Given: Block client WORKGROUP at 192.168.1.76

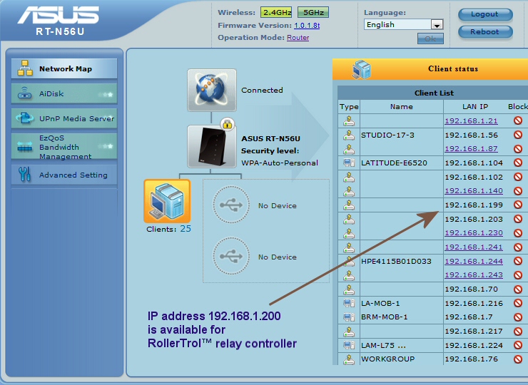Looking at the screenshot, I should coord(518,359).
